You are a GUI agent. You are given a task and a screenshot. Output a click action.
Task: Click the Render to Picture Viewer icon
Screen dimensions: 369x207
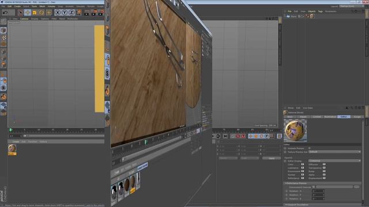coord(94,12)
